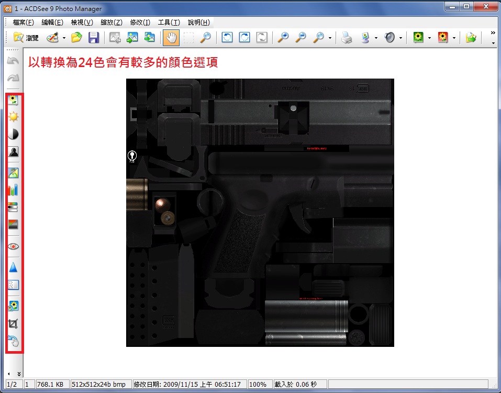Viewport: 501px width, 393px height.
Task: Click the green-framed flower toolbar icon
Action: click(418, 38)
